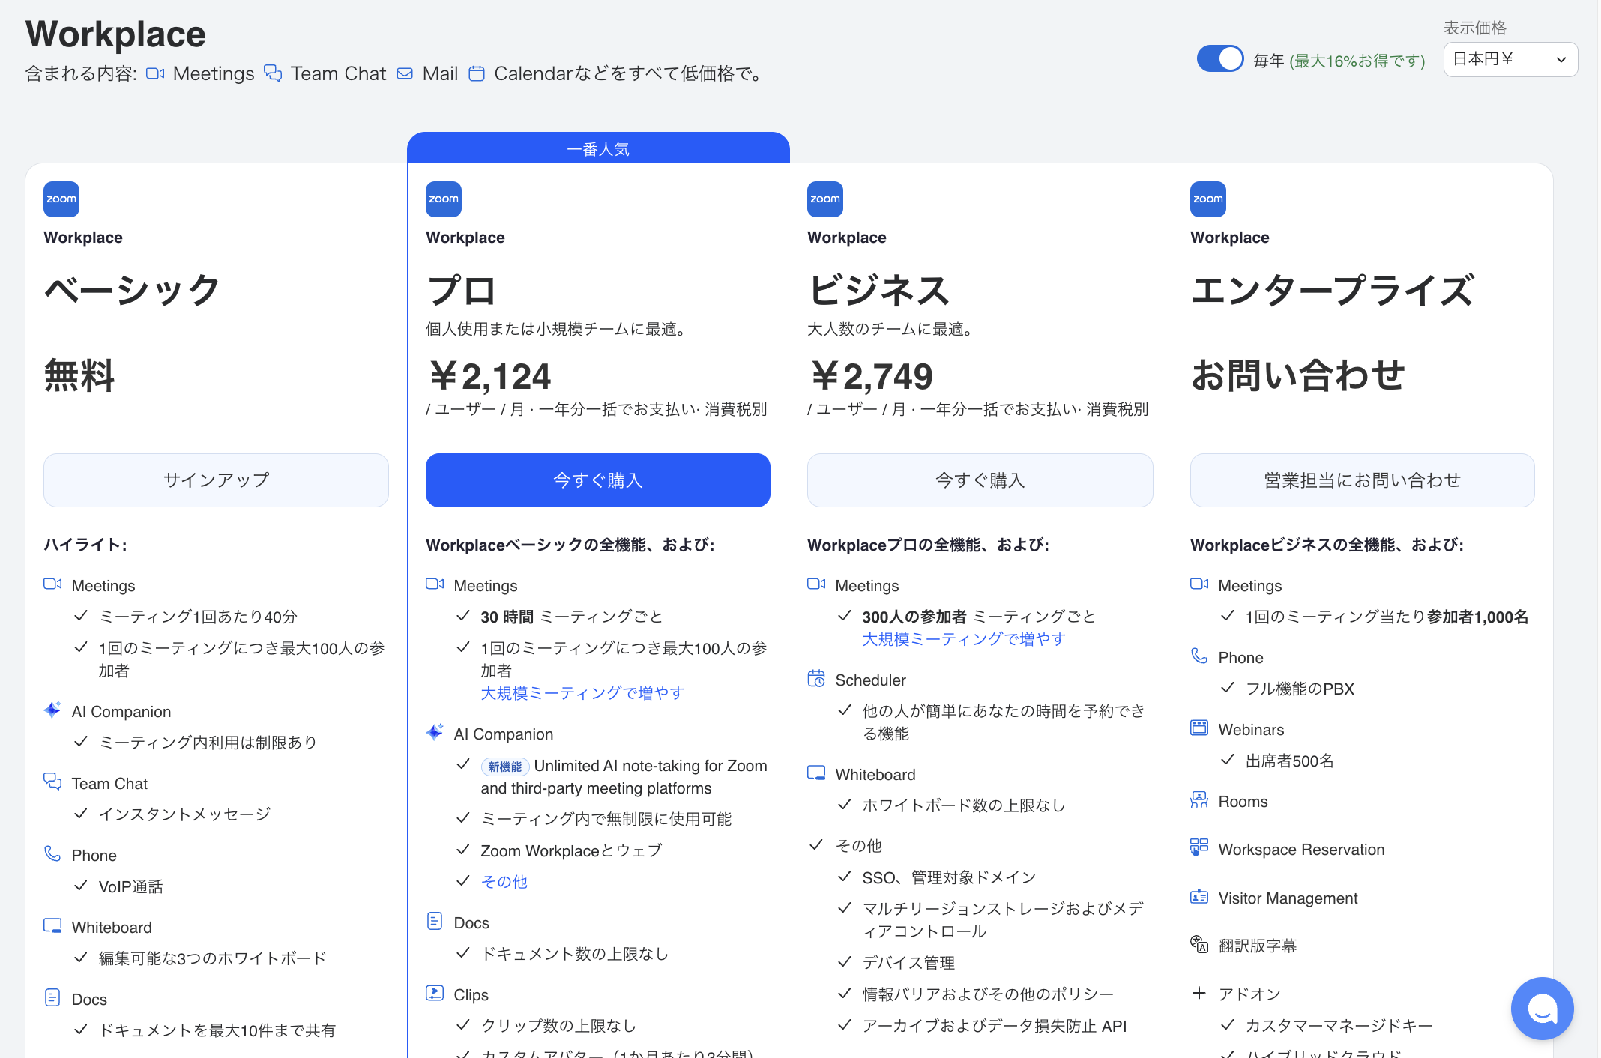This screenshot has width=1601, height=1058.
Task: Click the Zoom logo in the ベーシック plan card
Action: click(61, 199)
